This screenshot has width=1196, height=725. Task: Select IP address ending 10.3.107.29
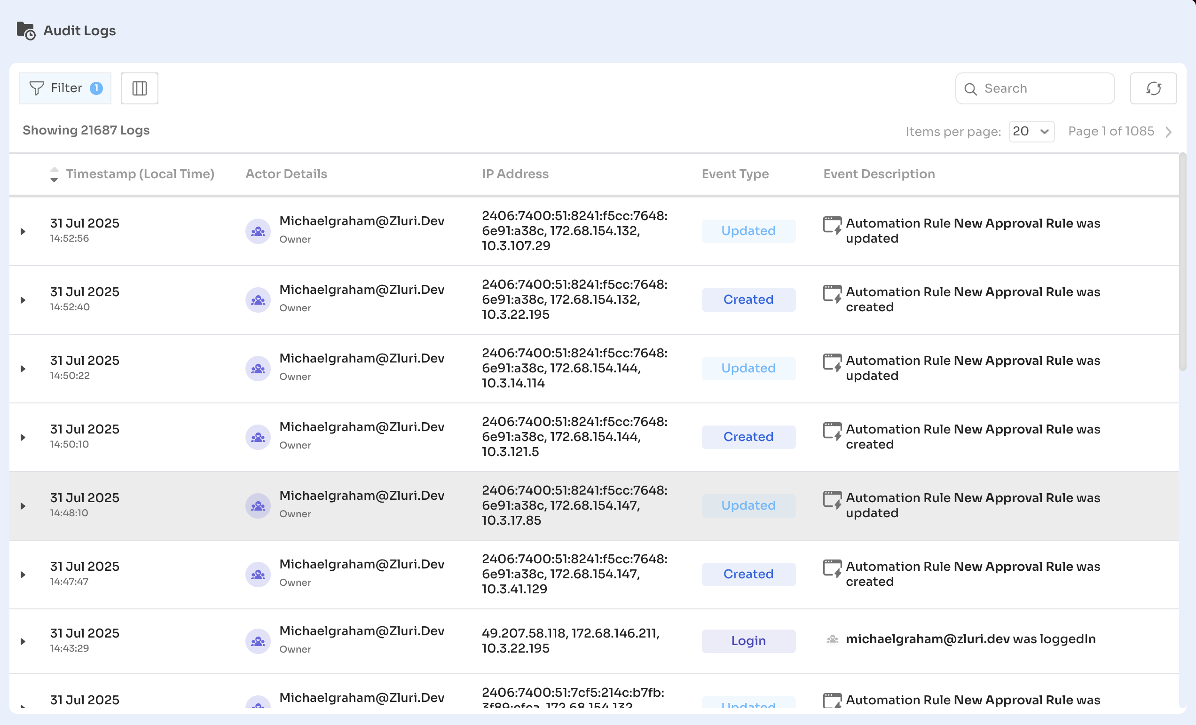(574, 231)
